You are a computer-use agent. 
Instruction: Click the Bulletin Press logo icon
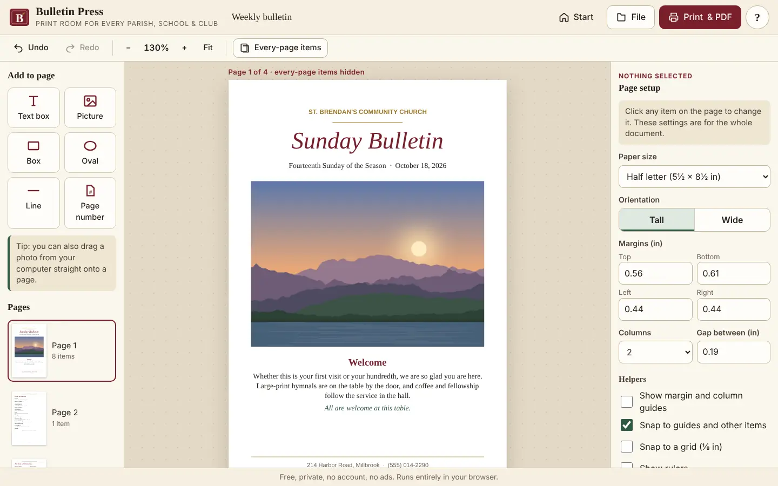(x=19, y=17)
